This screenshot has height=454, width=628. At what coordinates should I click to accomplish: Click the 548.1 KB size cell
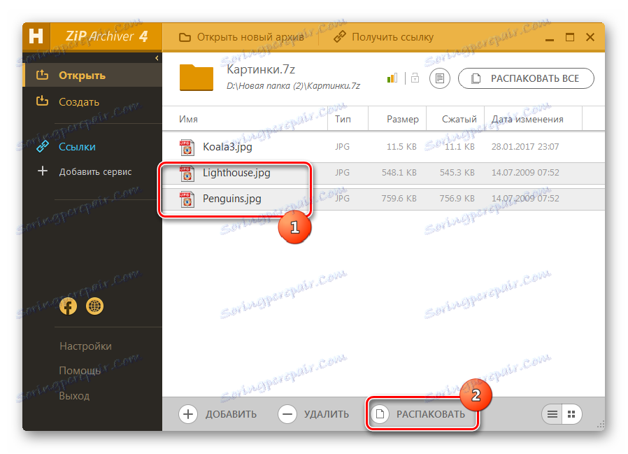coord(399,173)
